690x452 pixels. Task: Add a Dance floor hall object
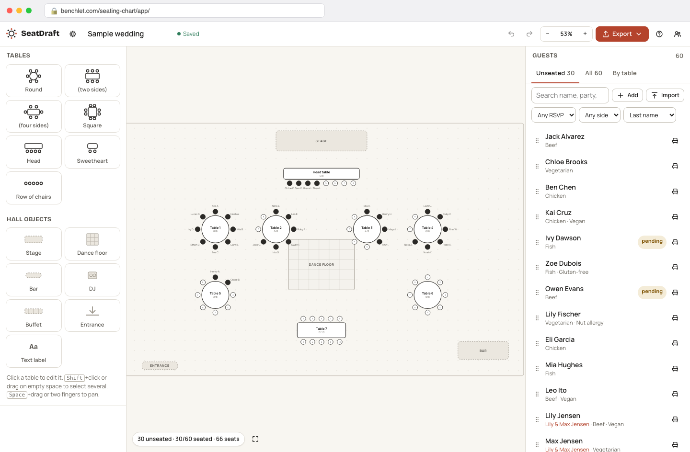[x=92, y=244]
